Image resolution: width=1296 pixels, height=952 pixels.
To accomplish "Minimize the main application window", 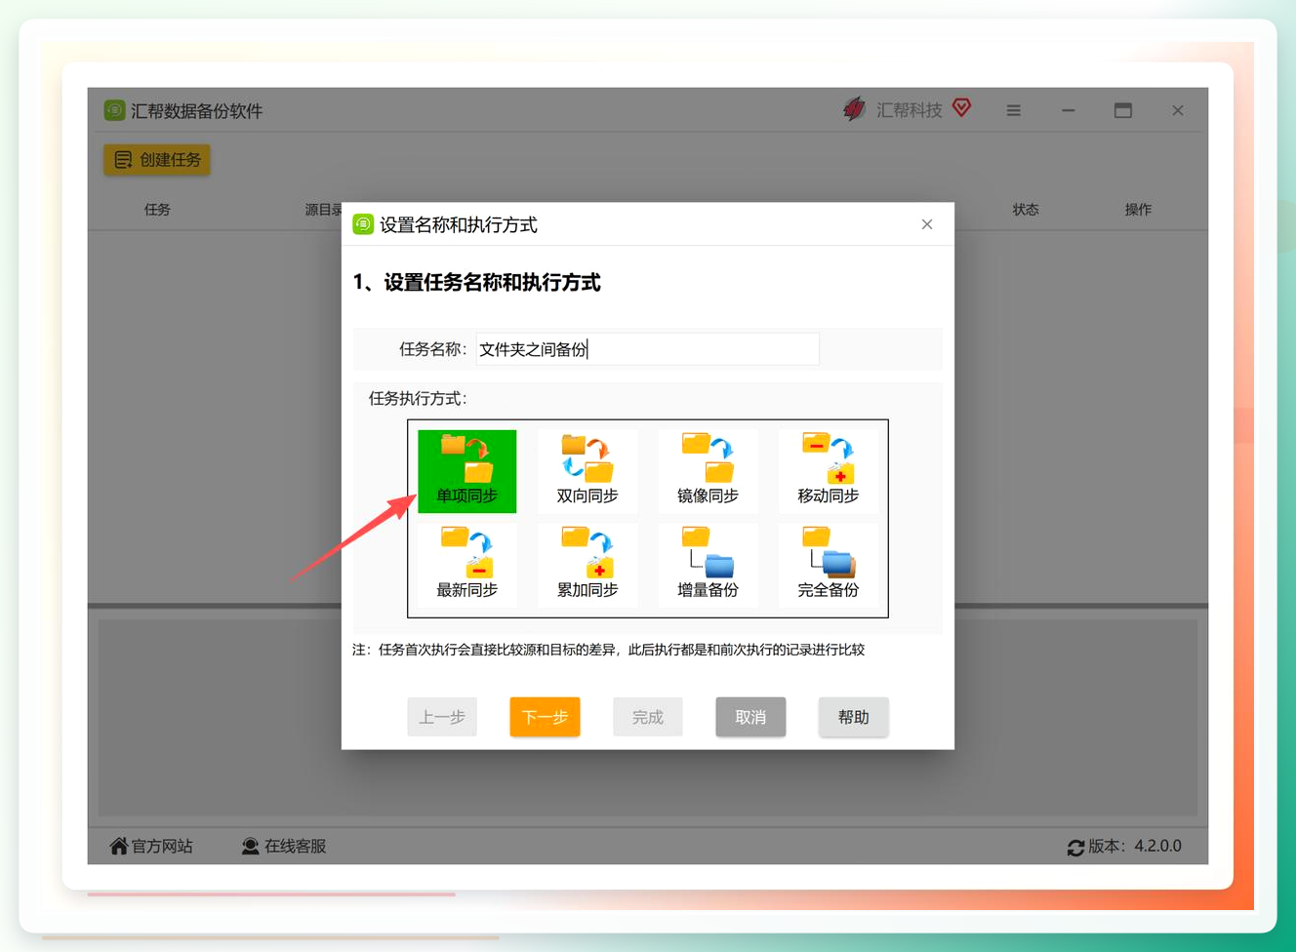I will point(1069,110).
